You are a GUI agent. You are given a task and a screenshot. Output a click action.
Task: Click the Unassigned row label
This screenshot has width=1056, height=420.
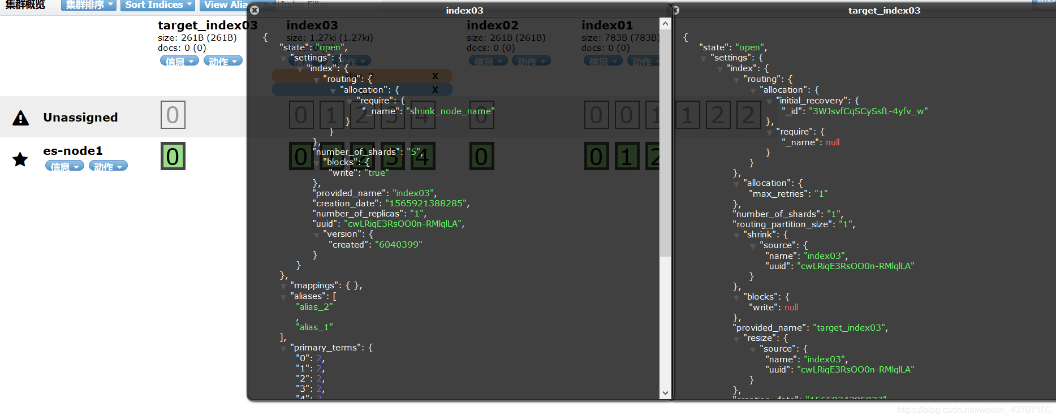pos(80,118)
